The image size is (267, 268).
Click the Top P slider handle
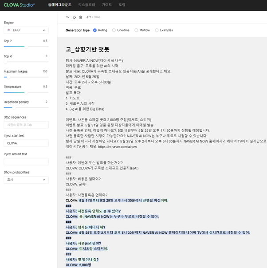coord(26,47)
